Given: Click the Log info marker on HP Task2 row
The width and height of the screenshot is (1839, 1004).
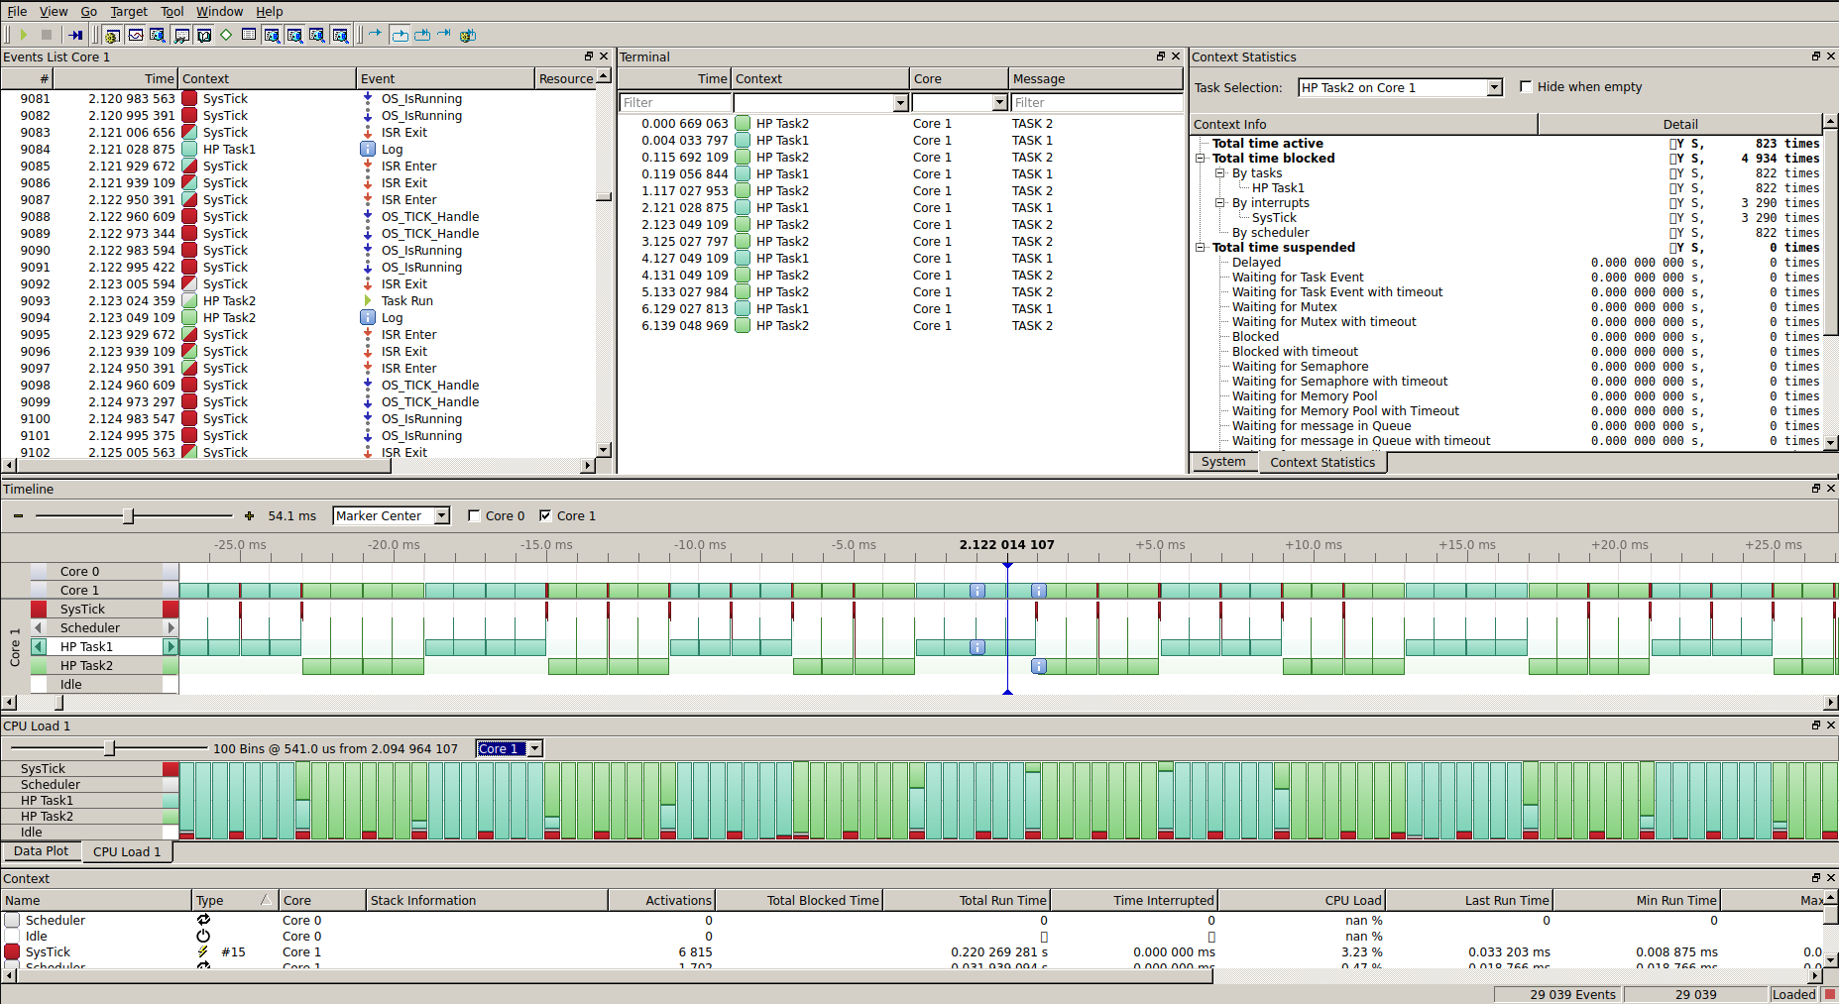Looking at the screenshot, I should (x=1038, y=666).
